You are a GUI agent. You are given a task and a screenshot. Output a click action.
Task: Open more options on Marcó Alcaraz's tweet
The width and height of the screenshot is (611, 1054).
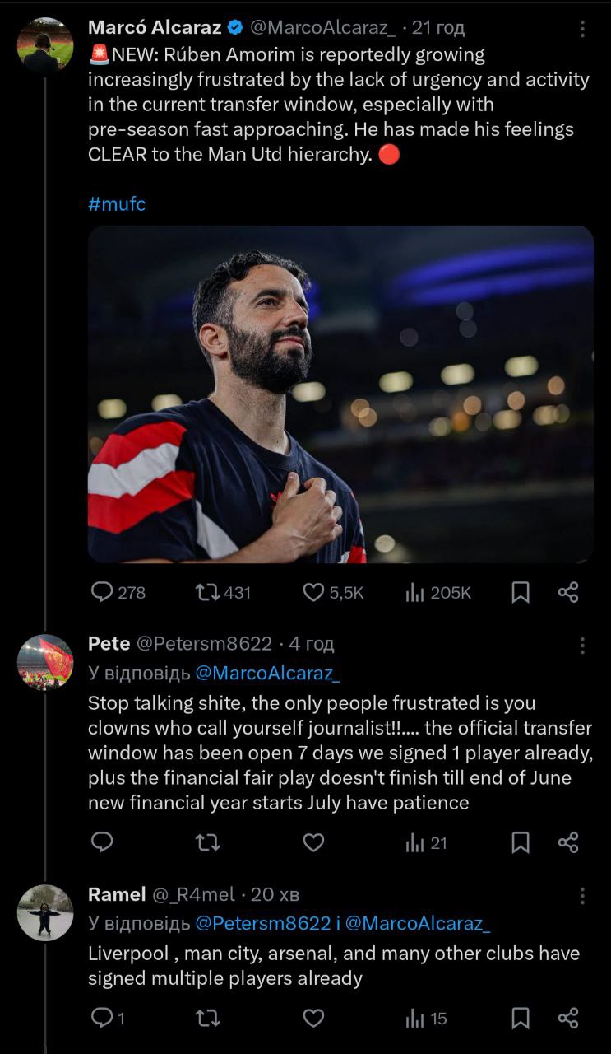pos(582,29)
